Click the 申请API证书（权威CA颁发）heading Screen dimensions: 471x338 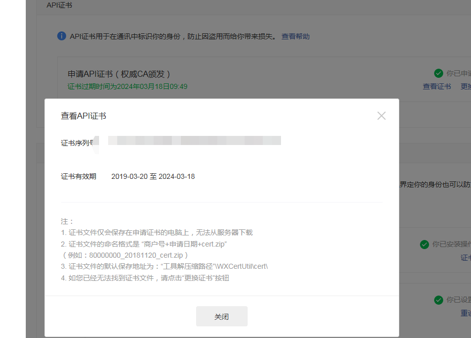(x=119, y=74)
